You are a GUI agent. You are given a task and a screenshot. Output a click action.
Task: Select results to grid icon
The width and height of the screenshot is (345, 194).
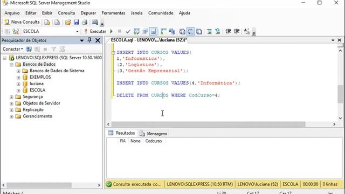click(x=190, y=31)
